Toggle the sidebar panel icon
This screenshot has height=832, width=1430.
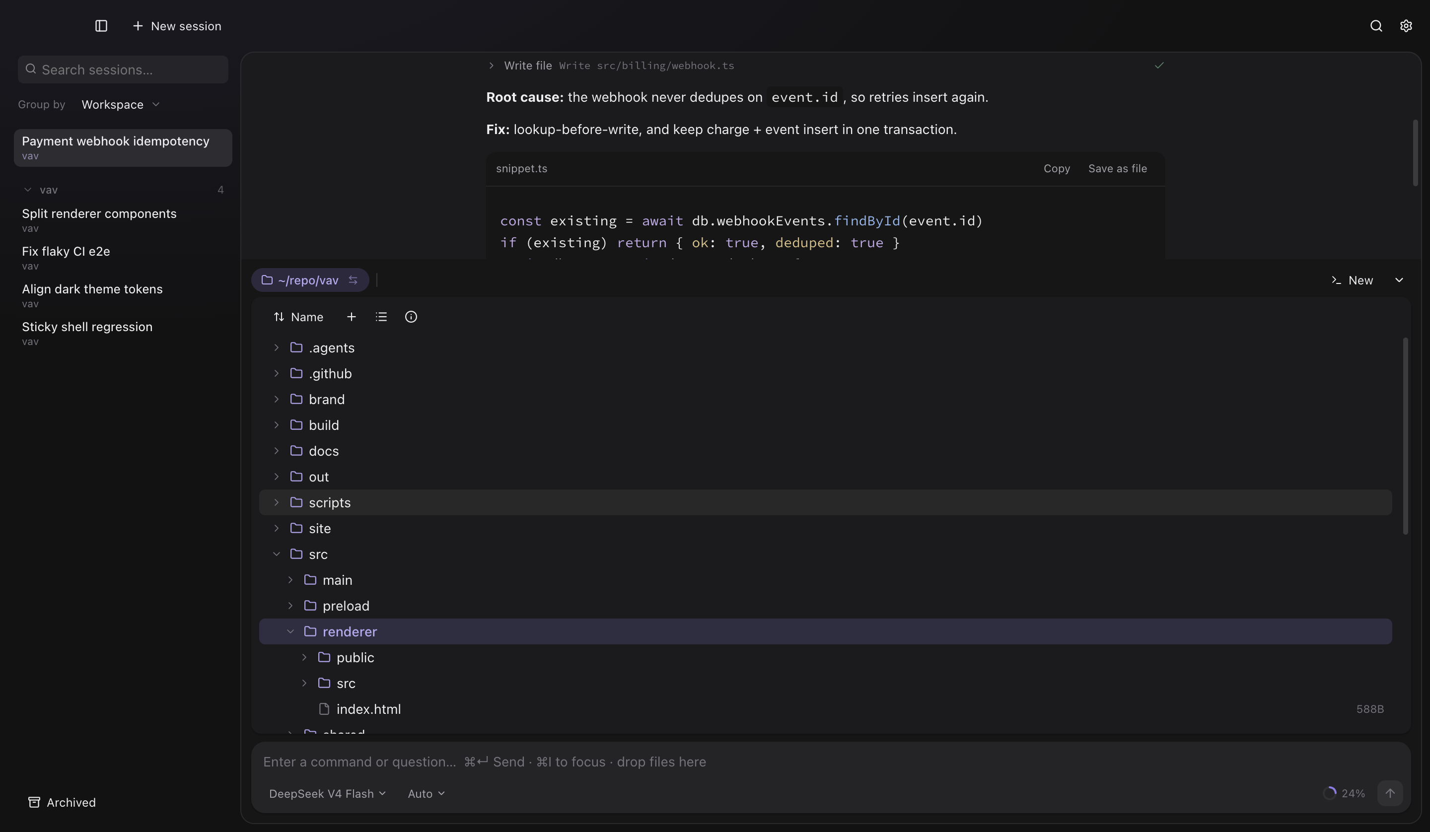click(101, 26)
